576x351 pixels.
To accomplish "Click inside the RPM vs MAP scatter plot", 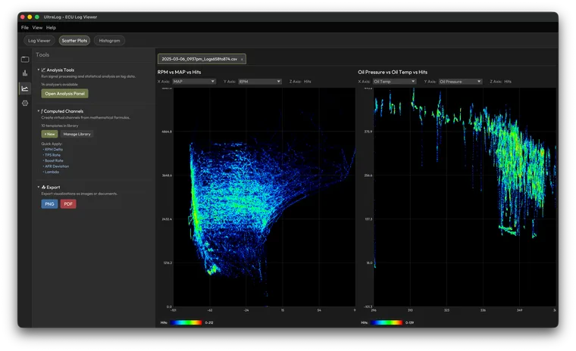I will click(264, 197).
